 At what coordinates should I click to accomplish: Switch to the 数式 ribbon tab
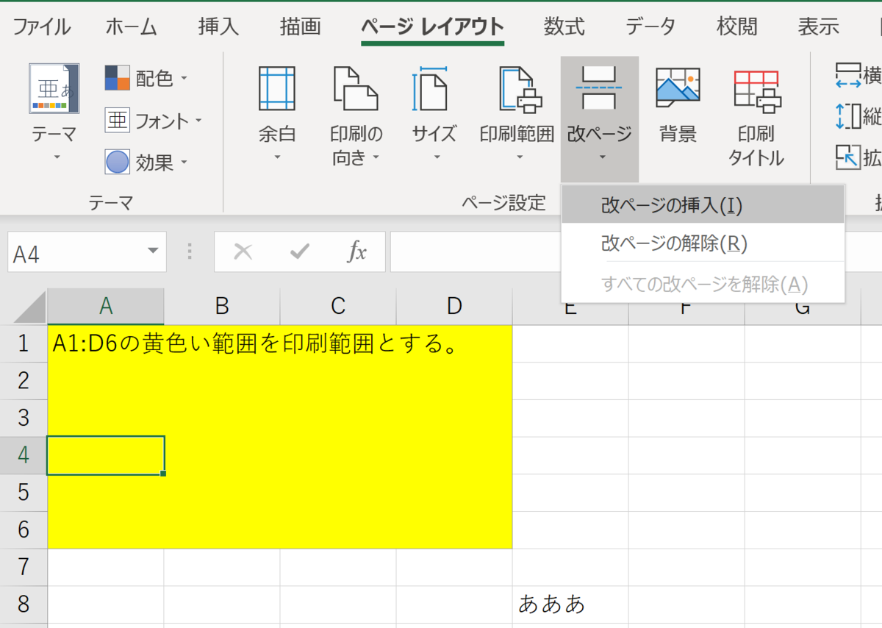coord(563,26)
